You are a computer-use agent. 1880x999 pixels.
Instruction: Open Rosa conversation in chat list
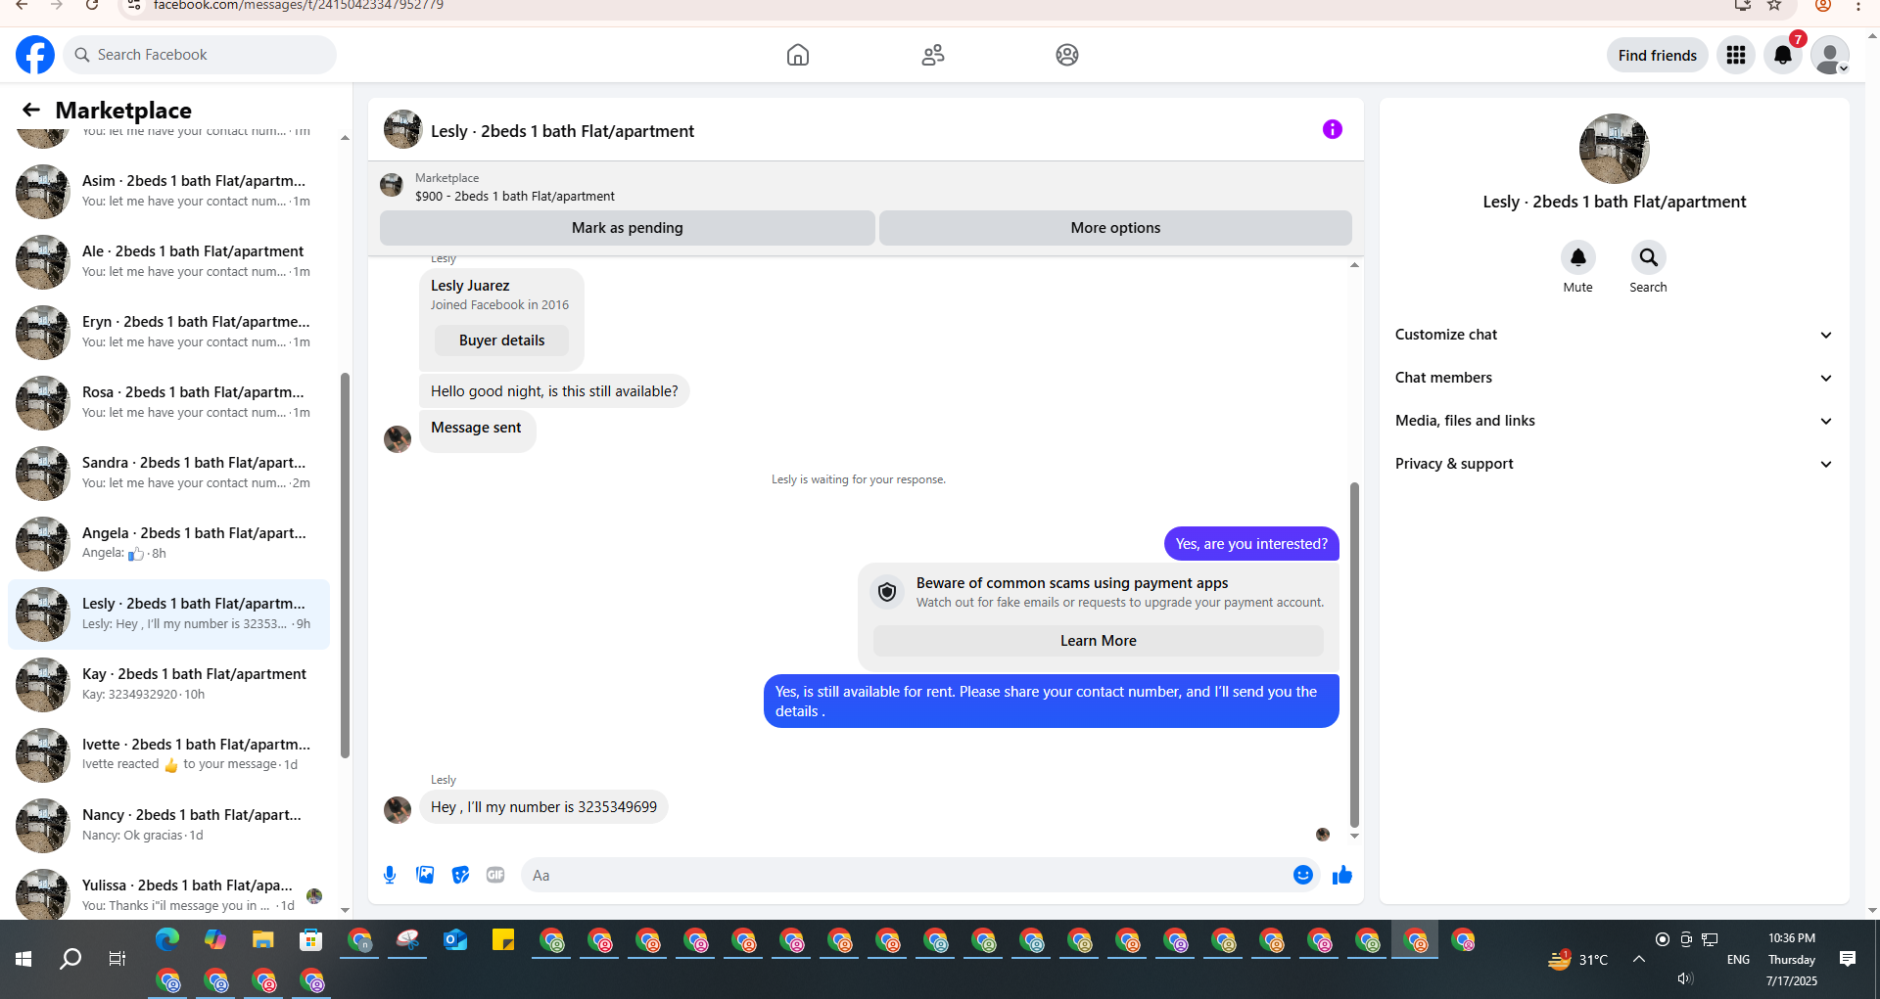(168, 402)
